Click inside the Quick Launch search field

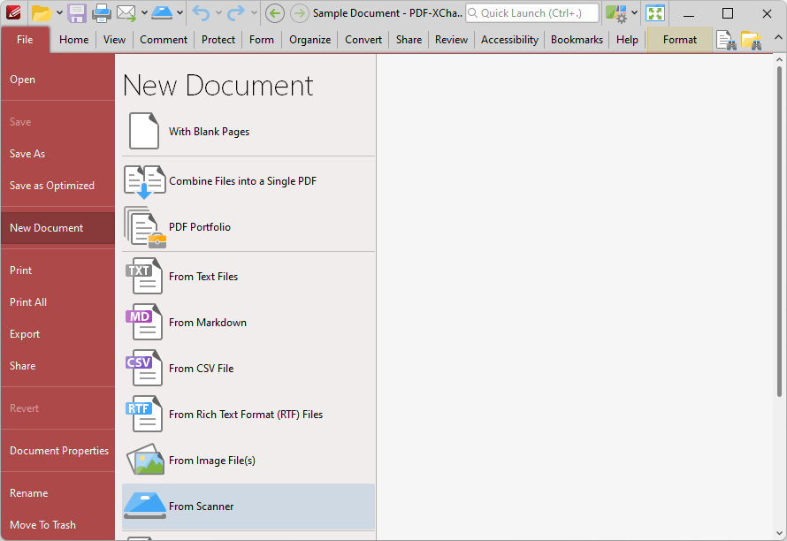click(x=532, y=13)
